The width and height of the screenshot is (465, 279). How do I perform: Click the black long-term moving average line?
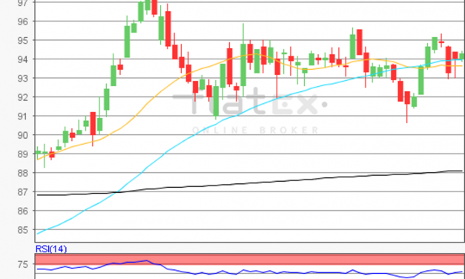[x=249, y=183]
